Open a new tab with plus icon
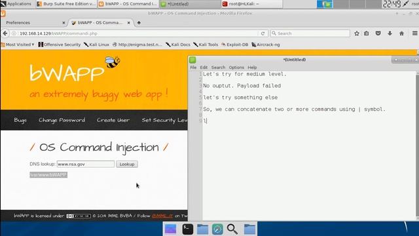Image resolution: width=419 pixels, height=236 pixels. pos(139,23)
